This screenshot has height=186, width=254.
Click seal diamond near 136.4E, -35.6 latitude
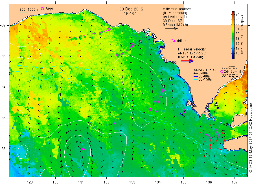219,136
